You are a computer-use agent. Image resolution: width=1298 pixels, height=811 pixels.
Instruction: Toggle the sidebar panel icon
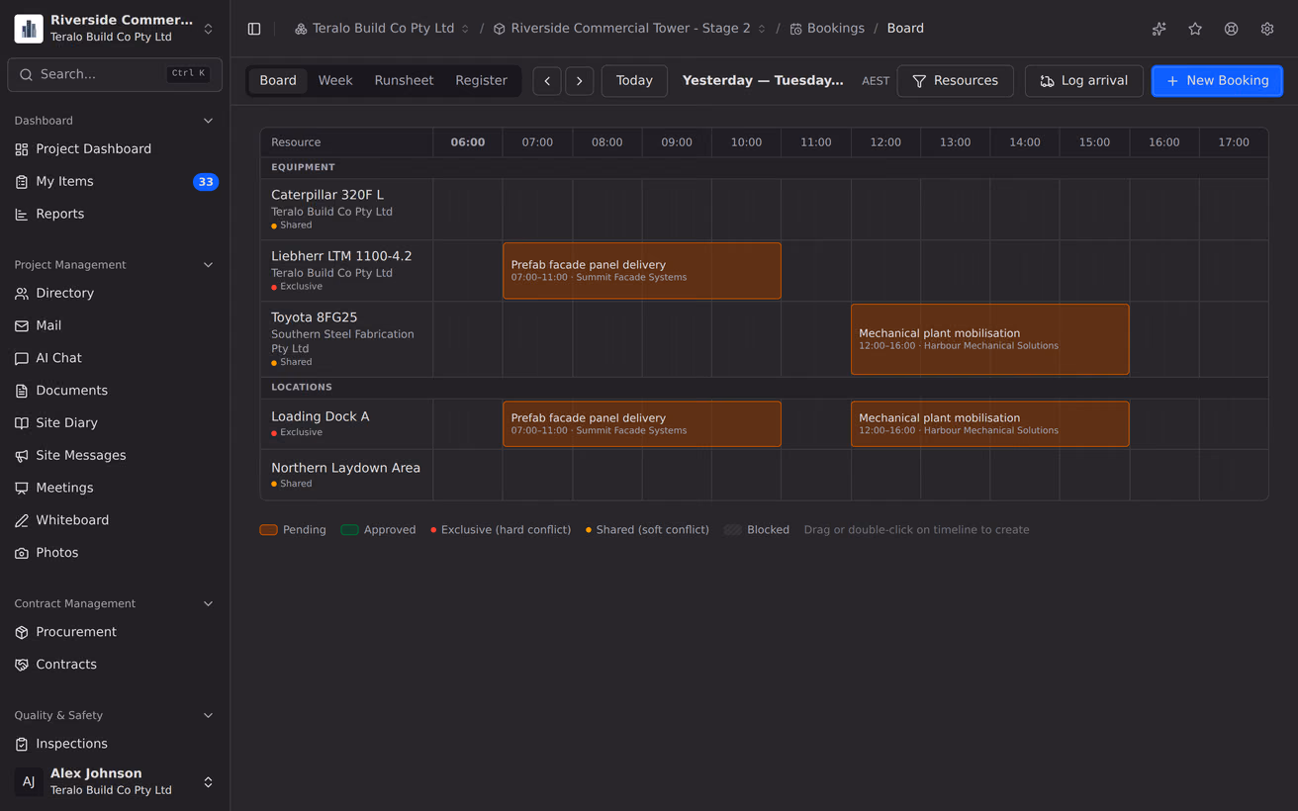point(254,29)
